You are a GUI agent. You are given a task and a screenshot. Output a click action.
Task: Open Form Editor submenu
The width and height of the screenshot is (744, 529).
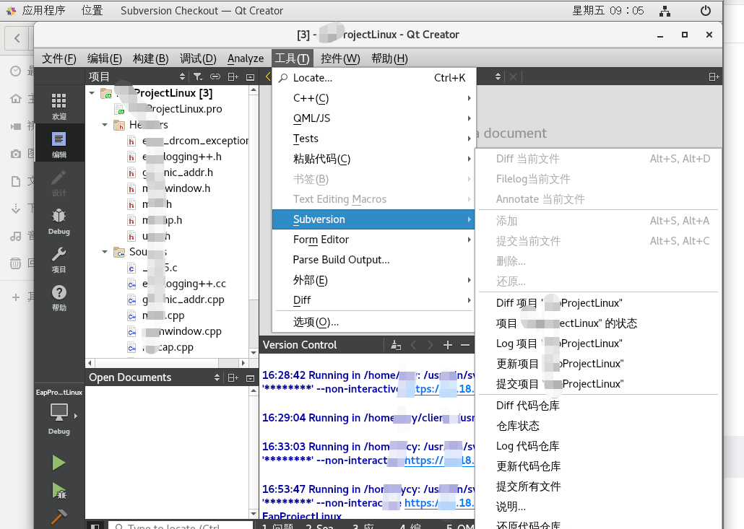click(373, 240)
